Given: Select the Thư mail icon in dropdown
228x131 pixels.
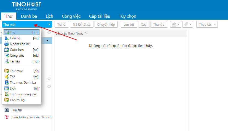Looking at the screenshot, I should pos(7,32).
